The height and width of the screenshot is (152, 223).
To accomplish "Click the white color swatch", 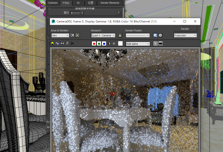I will tap(120, 43).
